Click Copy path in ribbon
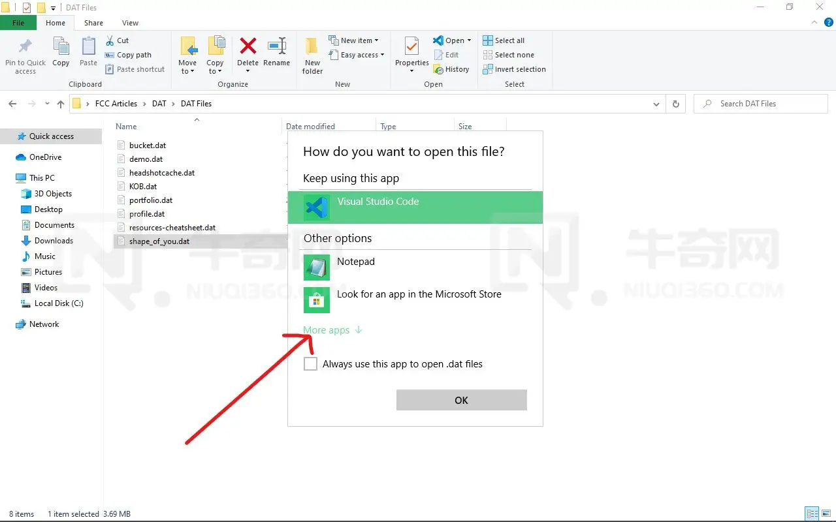This screenshot has width=836, height=522. (128, 55)
